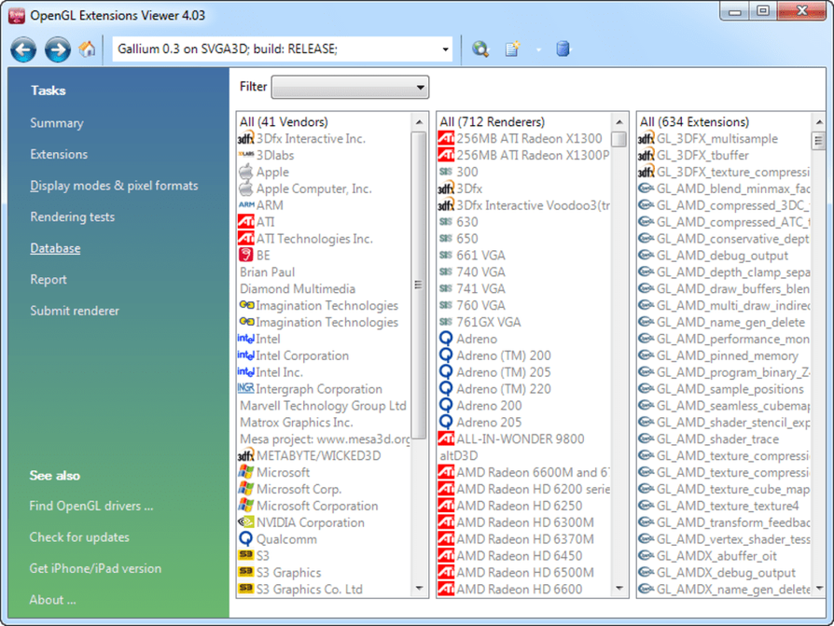Click the back navigation arrow
Viewport: 834px width, 626px height.
click(23, 50)
